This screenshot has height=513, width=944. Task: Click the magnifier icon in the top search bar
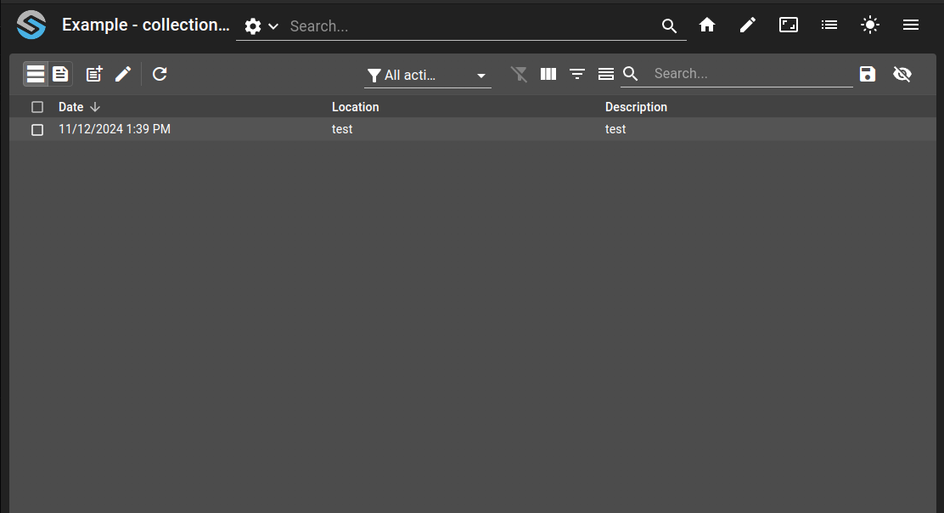pyautogui.click(x=669, y=25)
